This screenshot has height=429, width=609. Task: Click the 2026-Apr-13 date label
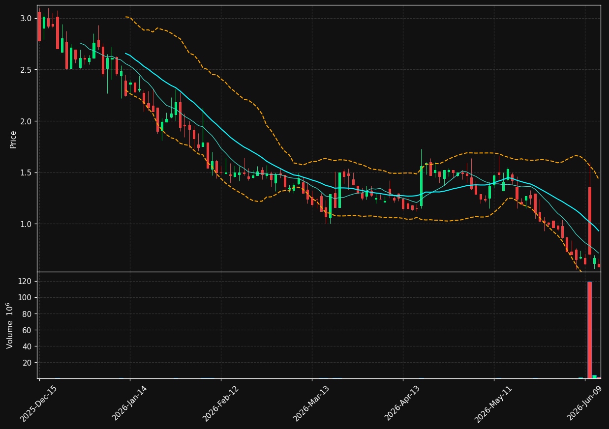tap(403, 404)
